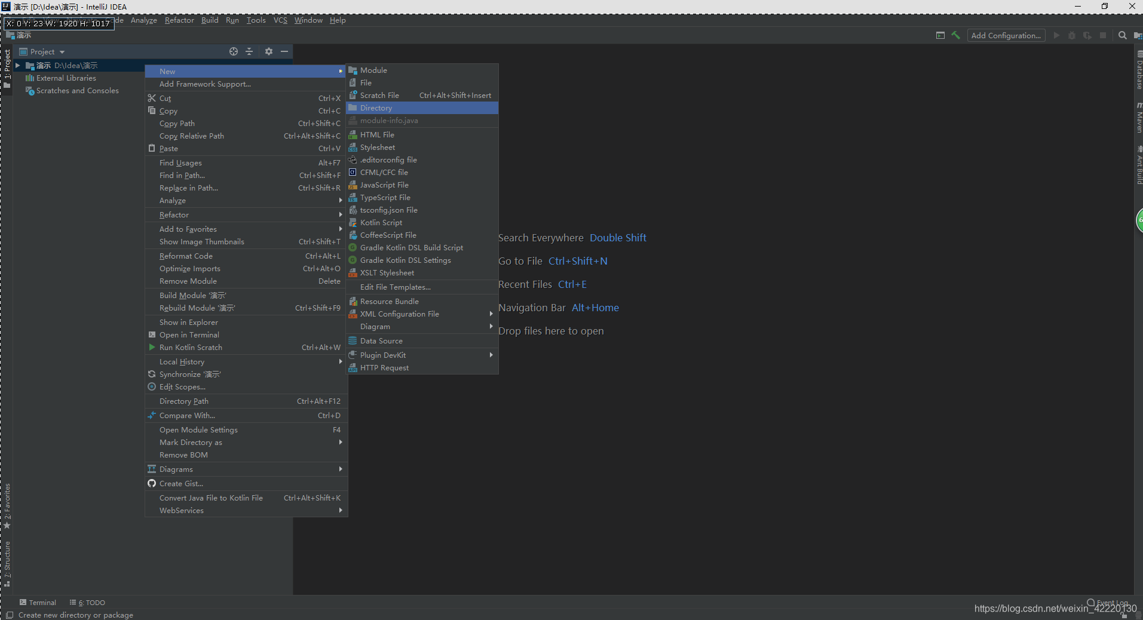1143x620 pixels.
Task: Choose Open Module Settings
Action: click(x=246, y=430)
